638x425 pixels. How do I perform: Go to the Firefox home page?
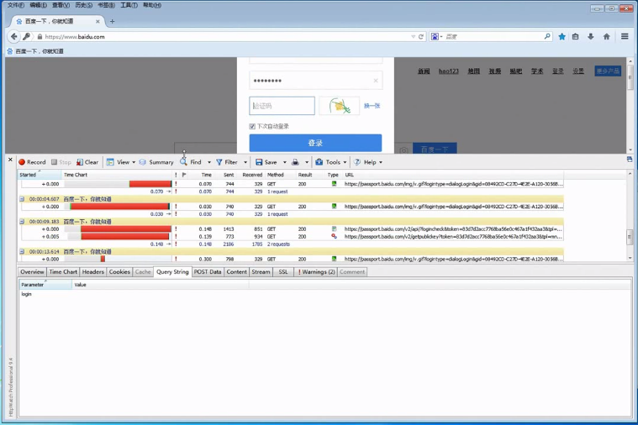tap(606, 37)
